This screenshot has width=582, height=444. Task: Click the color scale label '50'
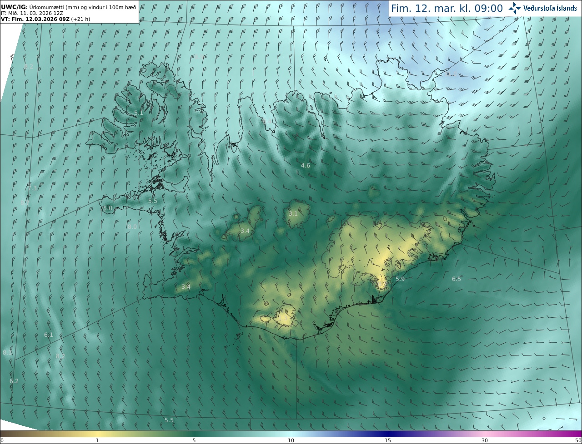pos(578,440)
